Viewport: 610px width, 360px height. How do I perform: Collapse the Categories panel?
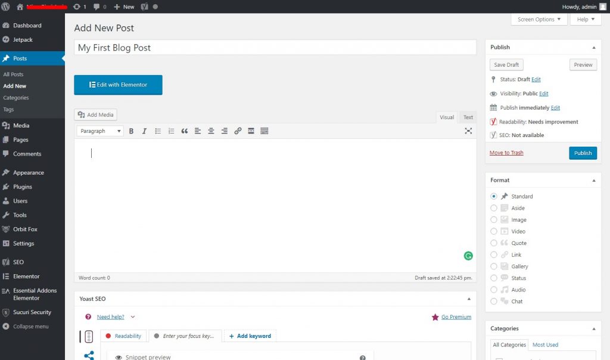594,329
